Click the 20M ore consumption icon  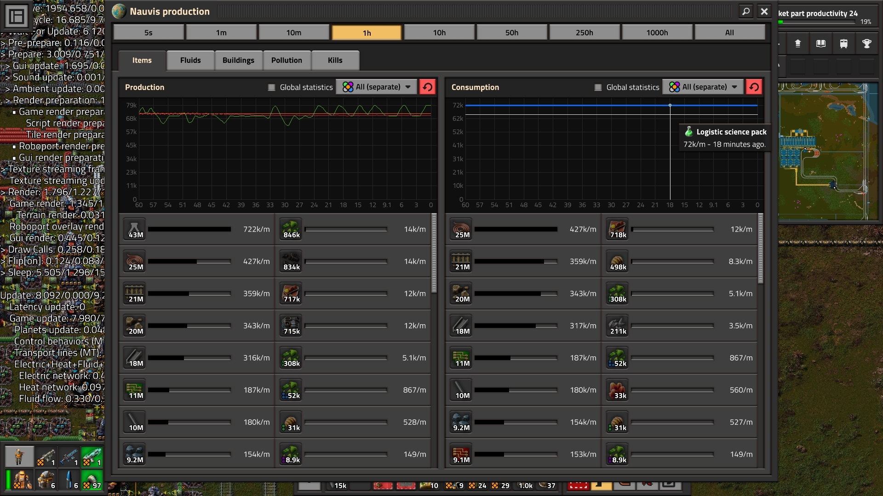pyautogui.click(x=461, y=293)
